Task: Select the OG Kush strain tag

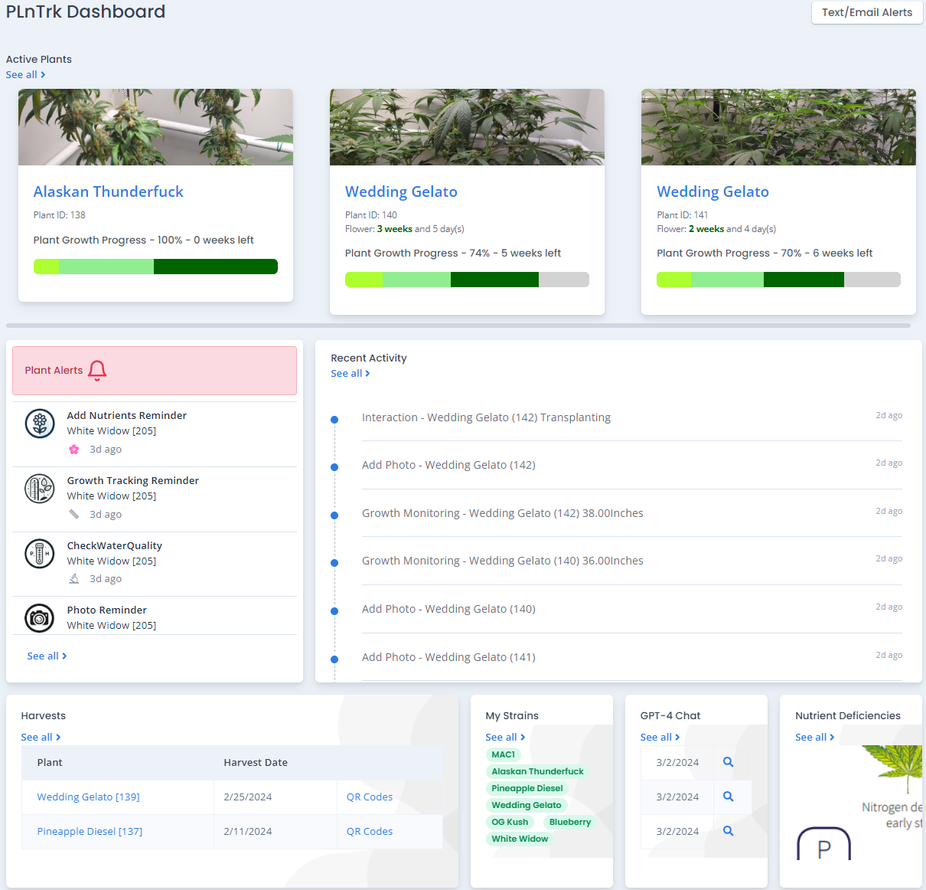Action: pos(510,822)
